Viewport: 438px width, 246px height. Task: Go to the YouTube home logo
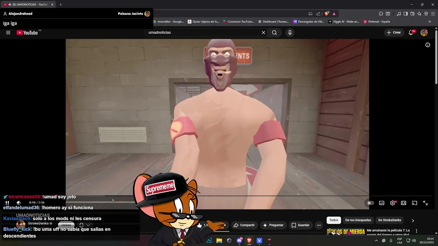point(27,32)
